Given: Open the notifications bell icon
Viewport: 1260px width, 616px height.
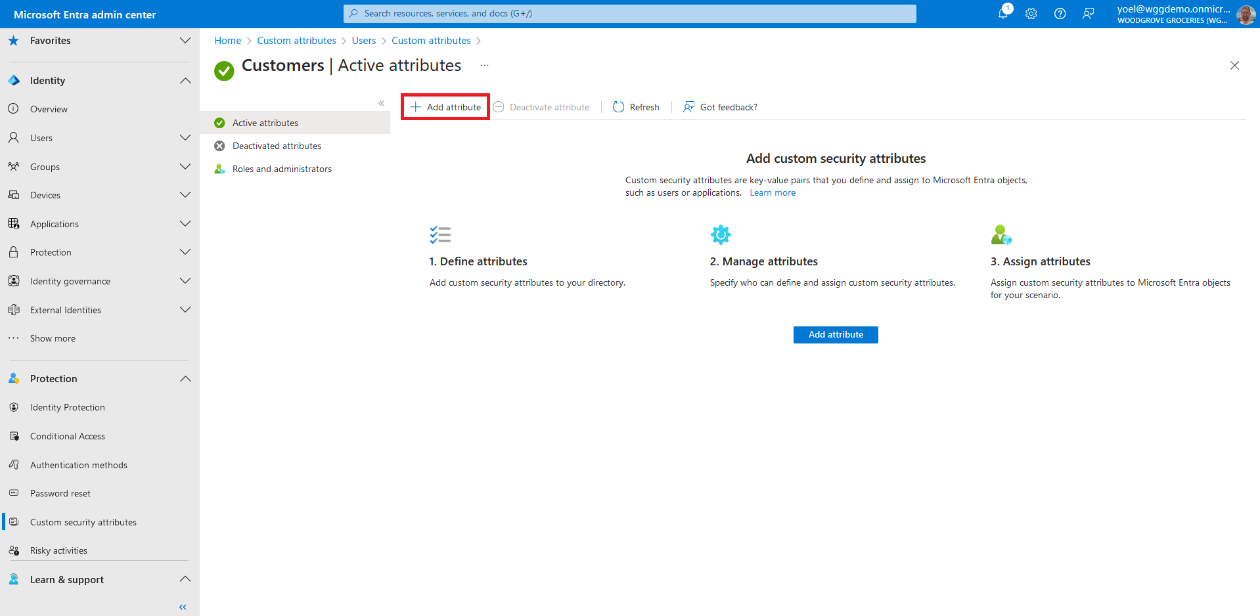Looking at the screenshot, I should point(1003,13).
